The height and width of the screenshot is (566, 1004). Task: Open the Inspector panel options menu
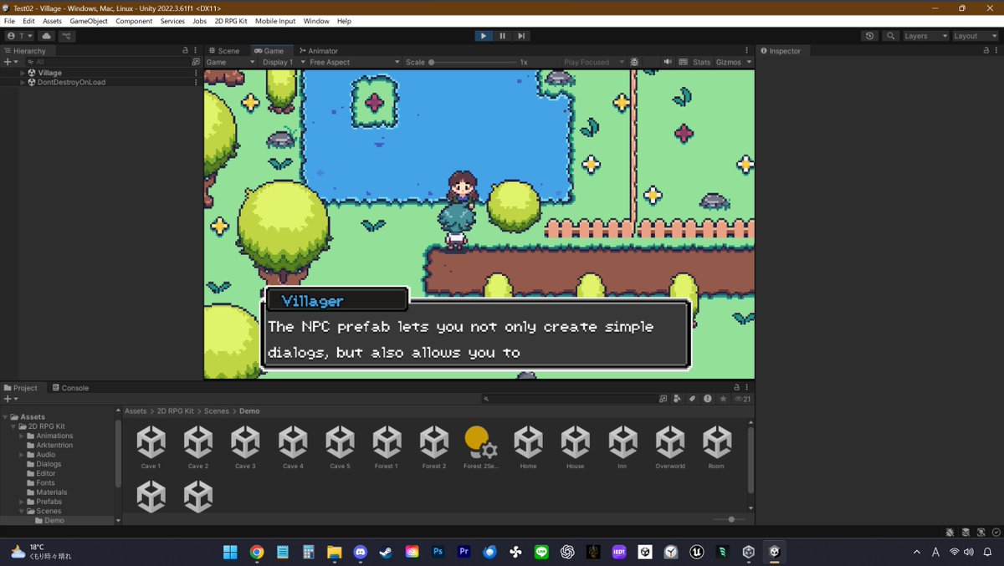tap(996, 51)
